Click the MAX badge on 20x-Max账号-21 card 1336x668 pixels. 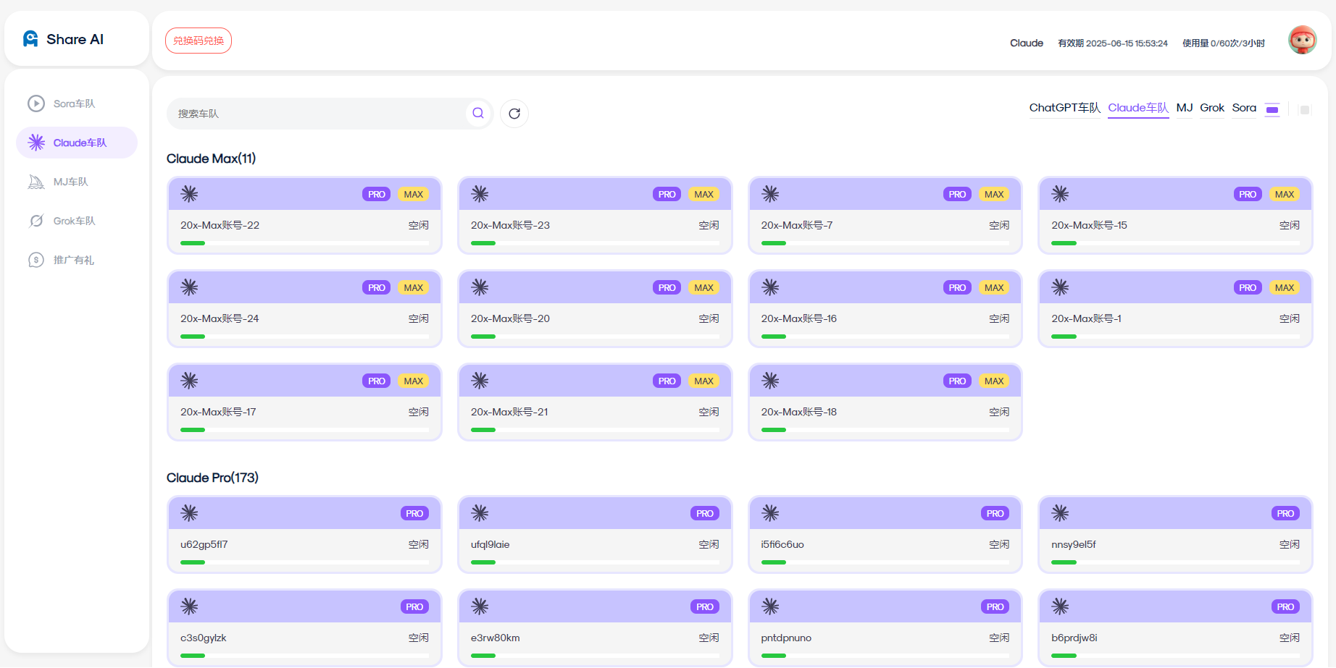tap(704, 381)
